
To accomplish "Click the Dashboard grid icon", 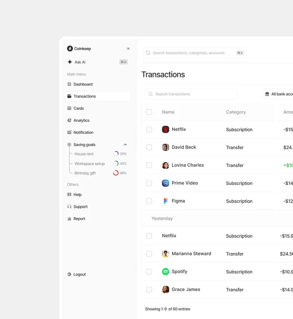I will (x=69, y=84).
